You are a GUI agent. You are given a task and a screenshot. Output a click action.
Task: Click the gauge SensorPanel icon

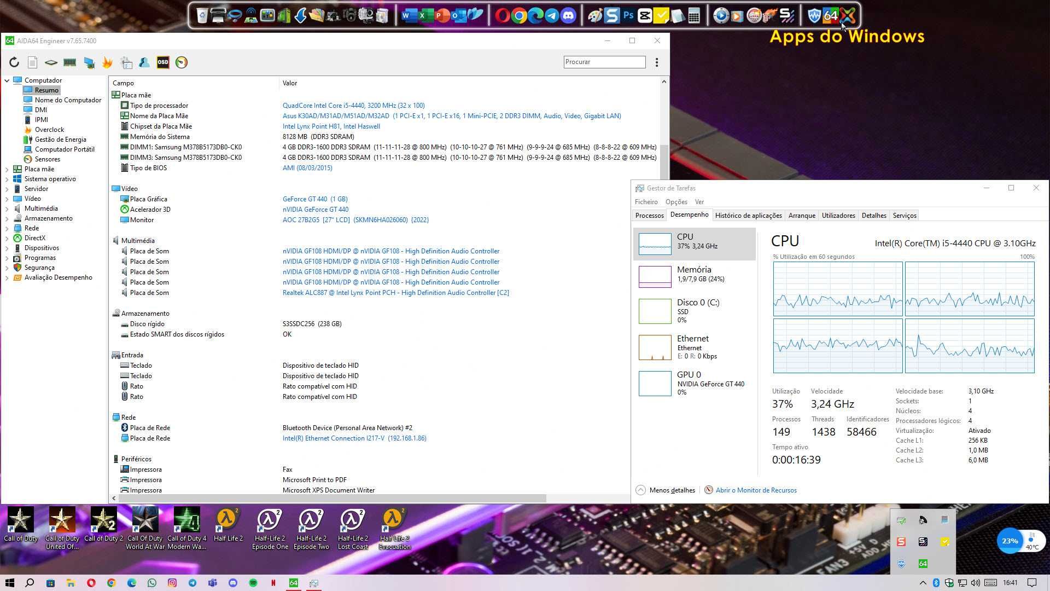182,62
